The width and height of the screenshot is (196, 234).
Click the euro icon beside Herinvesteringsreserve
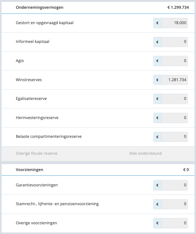[157, 118]
